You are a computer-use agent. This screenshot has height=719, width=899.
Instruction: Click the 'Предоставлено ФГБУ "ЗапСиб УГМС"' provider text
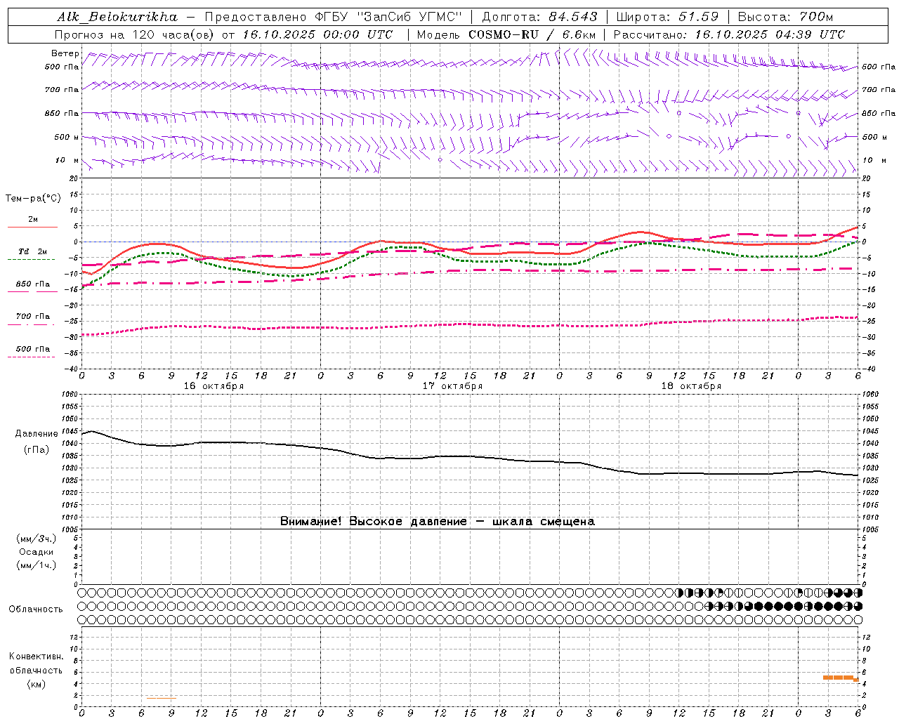click(334, 17)
